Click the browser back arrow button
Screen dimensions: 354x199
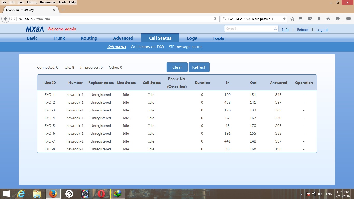[x=5, y=19]
